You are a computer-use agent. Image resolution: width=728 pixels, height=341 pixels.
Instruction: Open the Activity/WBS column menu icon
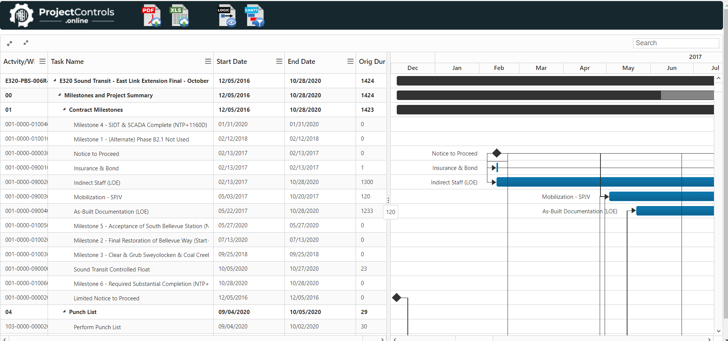(x=42, y=61)
